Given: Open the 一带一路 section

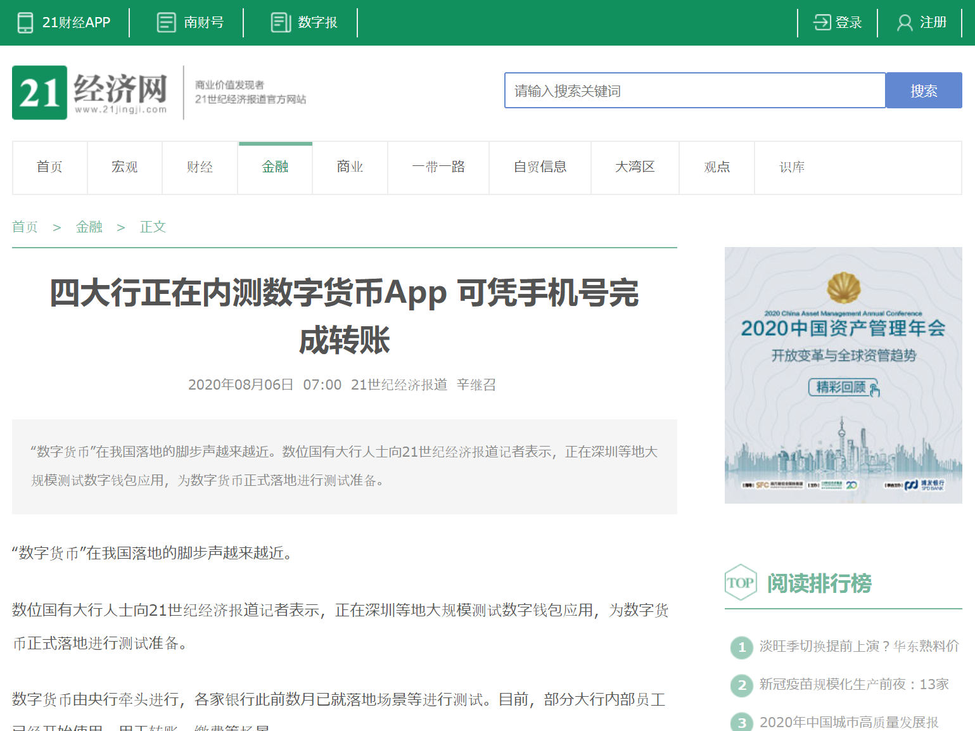Looking at the screenshot, I should [438, 167].
